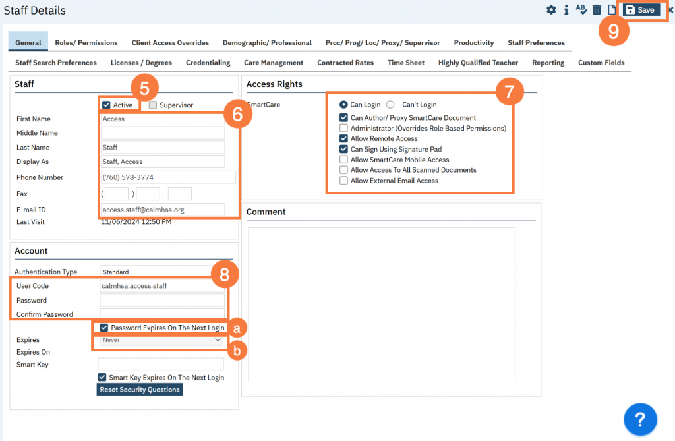Click the new document icon
The image size is (675, 441).
(x=612, y=10)
